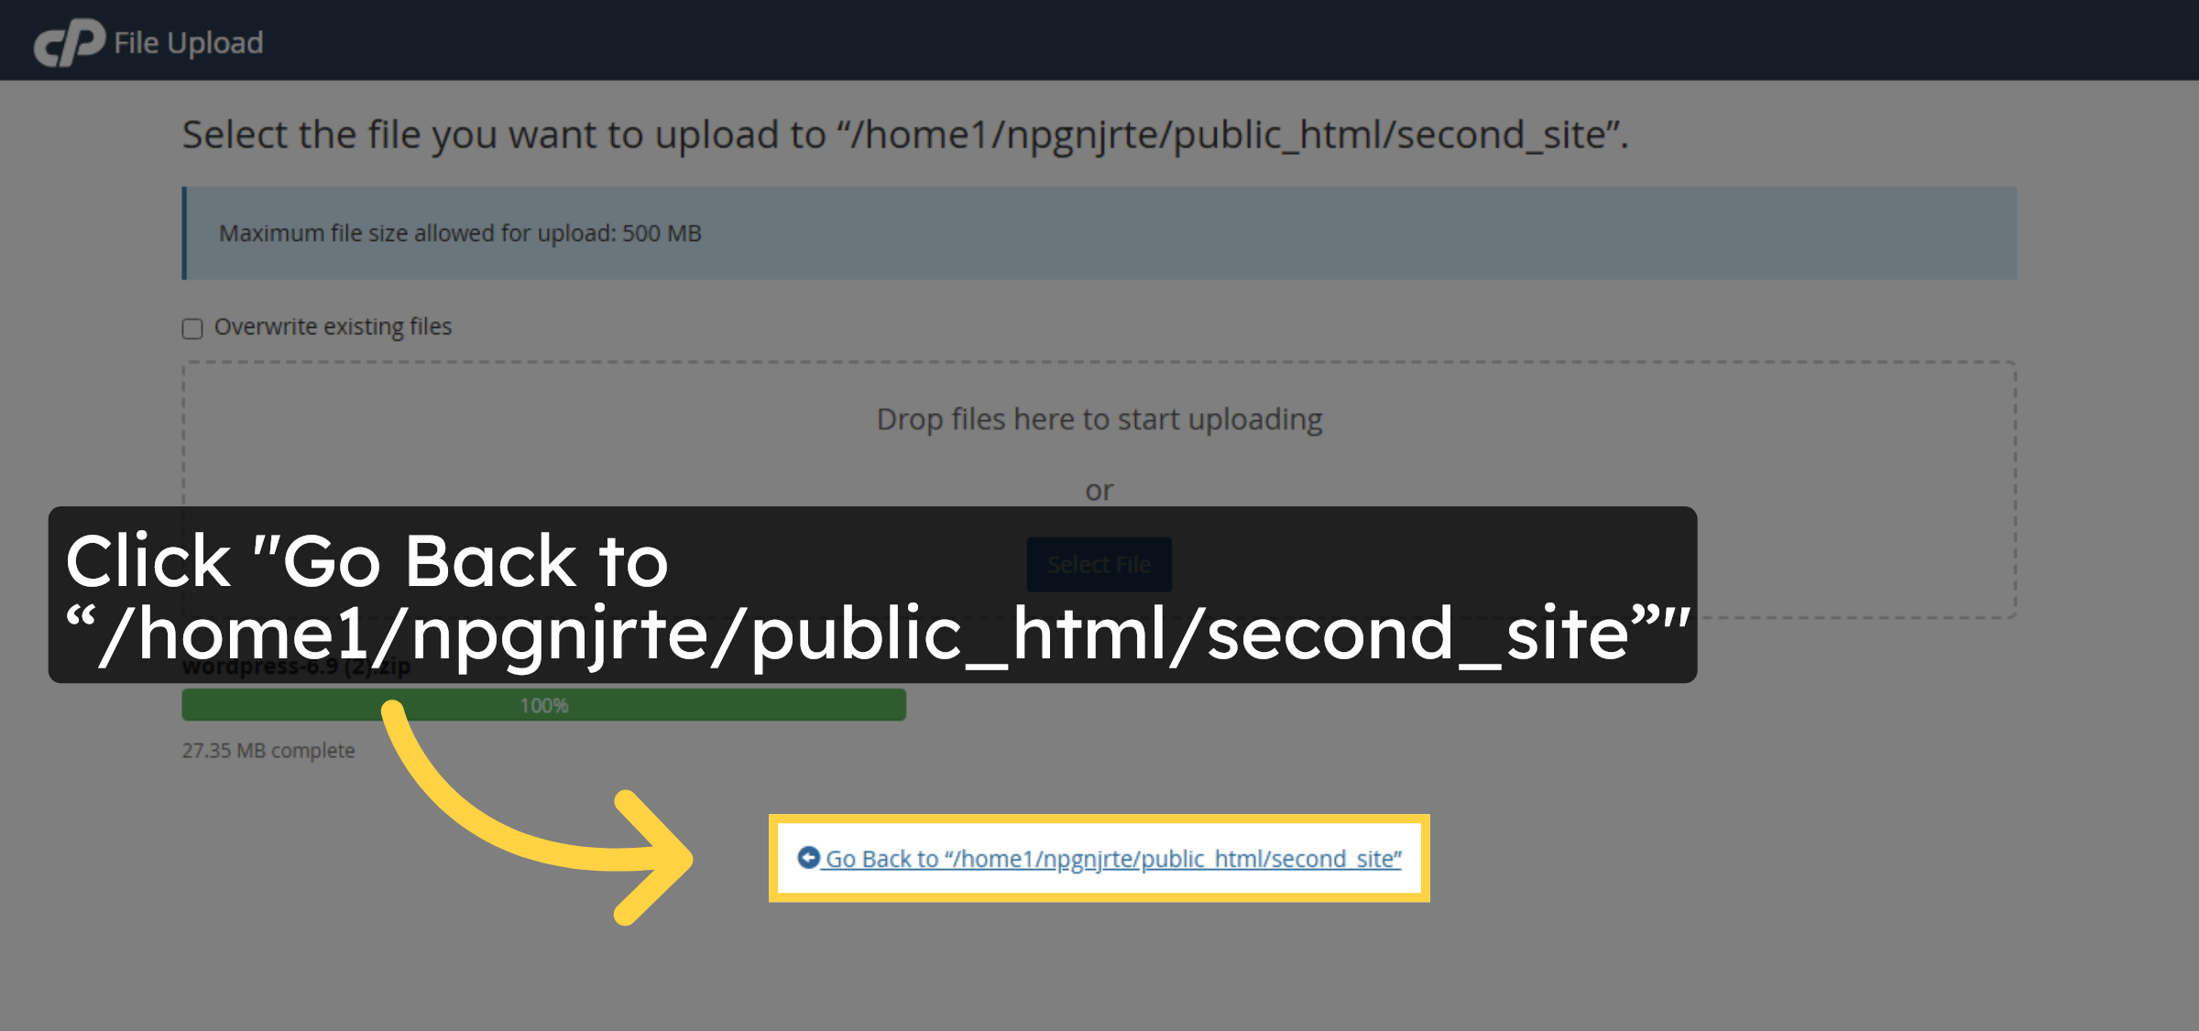Click the "or" separator in drop zone

point(1099,491)
